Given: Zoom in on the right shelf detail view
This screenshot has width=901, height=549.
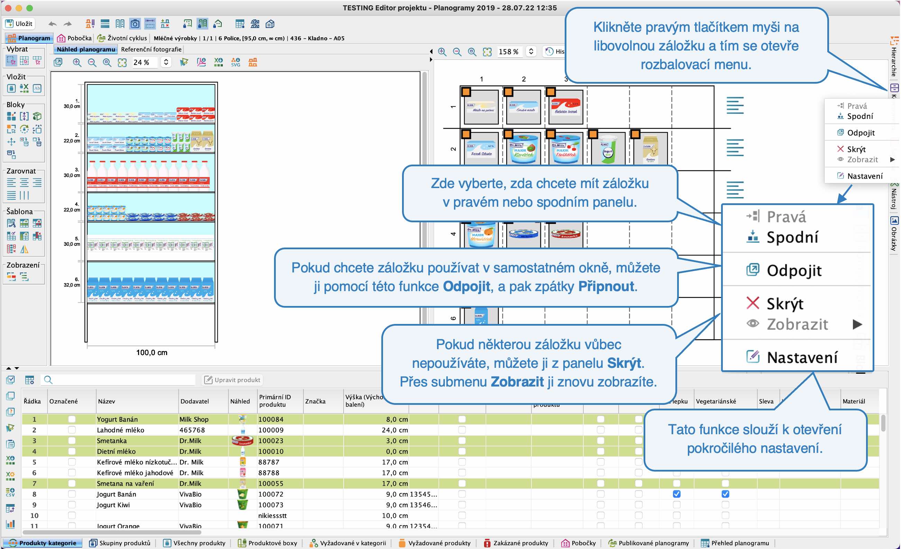Looking at the screenshot, I should click(x=442, y=52).
